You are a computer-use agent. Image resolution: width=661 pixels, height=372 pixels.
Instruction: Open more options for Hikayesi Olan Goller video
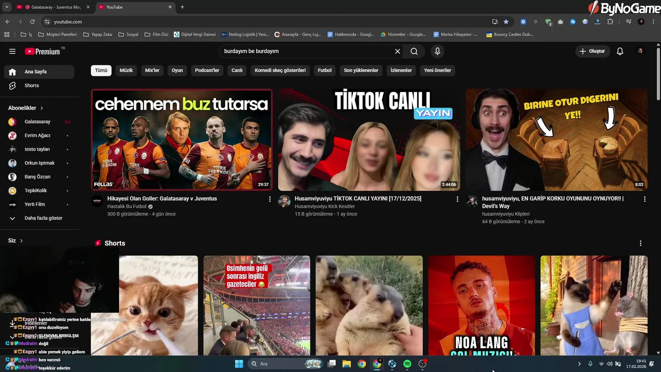270,199
